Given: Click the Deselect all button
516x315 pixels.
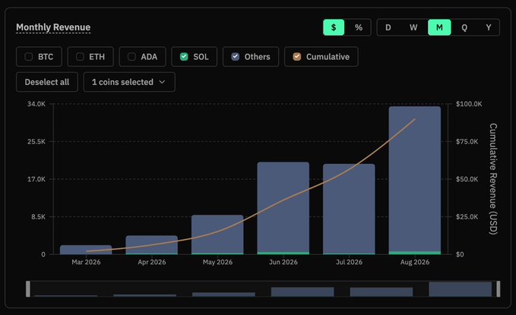Looking at the screenshot, I should pyautogui.click(x=47, y=82).
